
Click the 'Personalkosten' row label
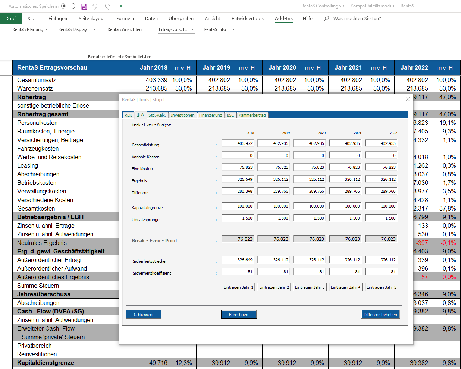(37, 123)
